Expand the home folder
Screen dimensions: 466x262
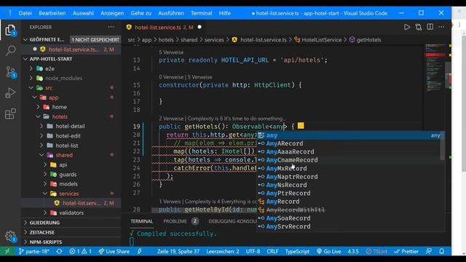point(59,107)
